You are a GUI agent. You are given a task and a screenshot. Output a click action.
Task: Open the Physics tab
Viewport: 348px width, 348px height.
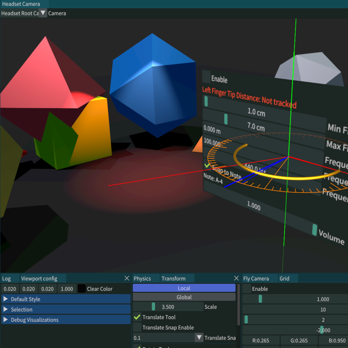click(142, 279)
